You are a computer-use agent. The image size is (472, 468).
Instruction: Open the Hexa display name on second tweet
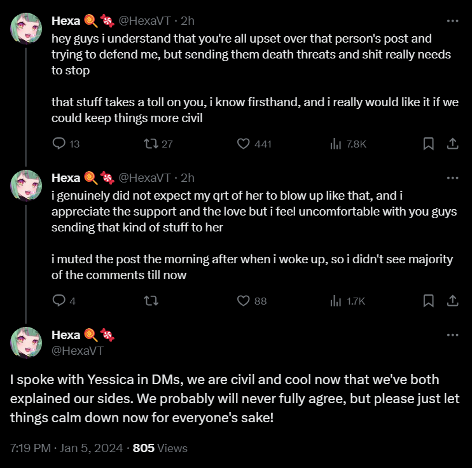pos(66,178)
